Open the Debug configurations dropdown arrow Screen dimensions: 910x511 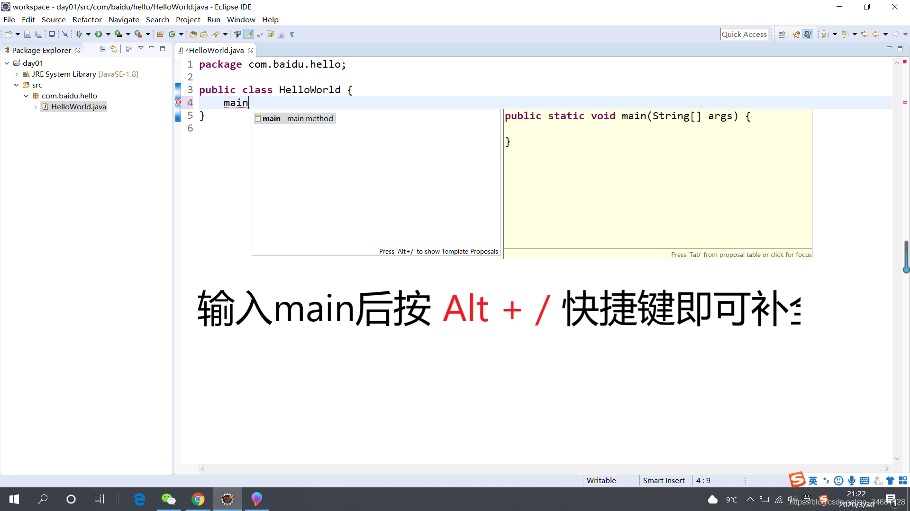pyautogui.click(x=88, y=34)
